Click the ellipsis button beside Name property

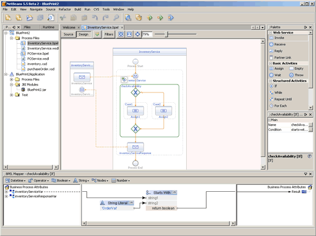[311, 125]
